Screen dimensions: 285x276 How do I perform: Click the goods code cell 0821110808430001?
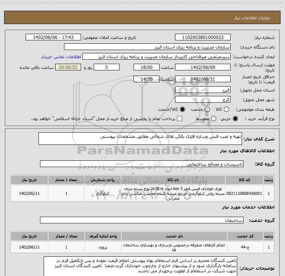pyautogui.click(x=244, y=193)
